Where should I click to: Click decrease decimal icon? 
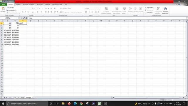(98, 12)
